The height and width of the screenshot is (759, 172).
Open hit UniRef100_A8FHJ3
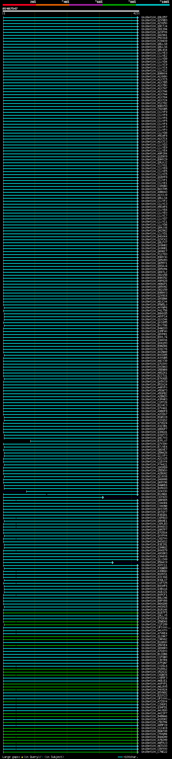pos(154,743)
